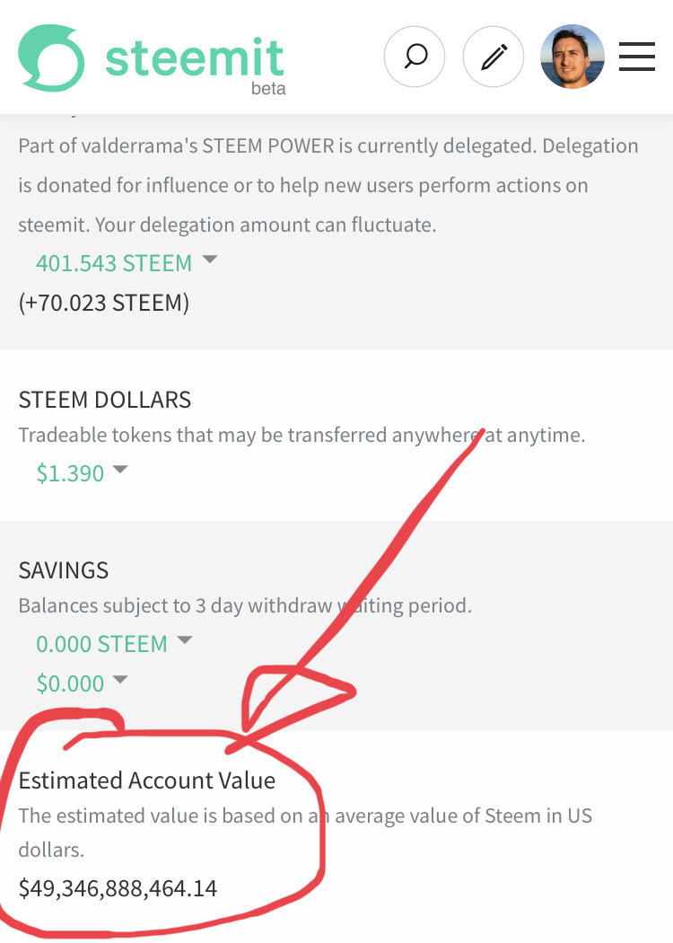This screenshot has height=943, width=673.
Task: Open the hamburger navigation menu
Action: [636, 57]
